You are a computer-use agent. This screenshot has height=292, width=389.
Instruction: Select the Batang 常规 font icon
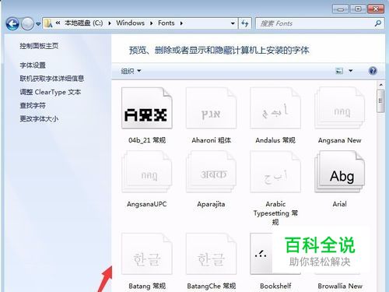tap(147, 254)
